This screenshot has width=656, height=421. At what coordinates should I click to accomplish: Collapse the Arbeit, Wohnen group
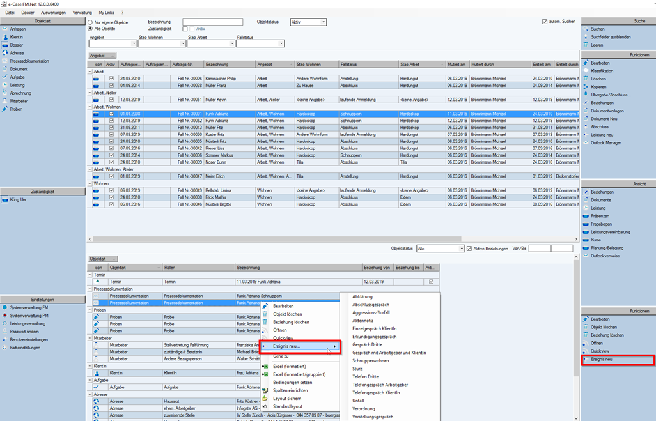[90, 107]
